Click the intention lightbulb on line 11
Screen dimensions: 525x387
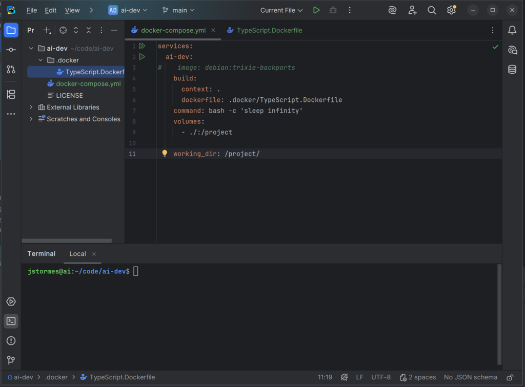(165, 154)
